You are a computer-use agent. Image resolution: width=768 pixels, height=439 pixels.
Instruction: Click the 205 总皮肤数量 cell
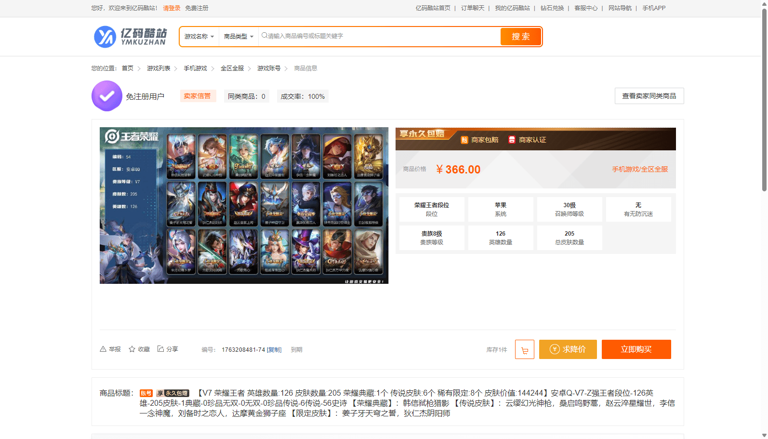tap(569, 238)
